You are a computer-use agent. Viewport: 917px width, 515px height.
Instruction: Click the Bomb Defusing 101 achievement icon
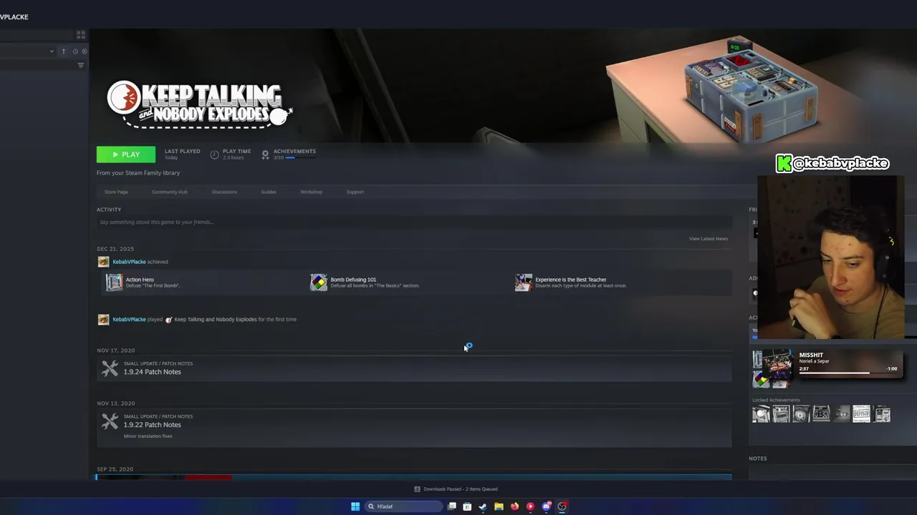(319, 283)
